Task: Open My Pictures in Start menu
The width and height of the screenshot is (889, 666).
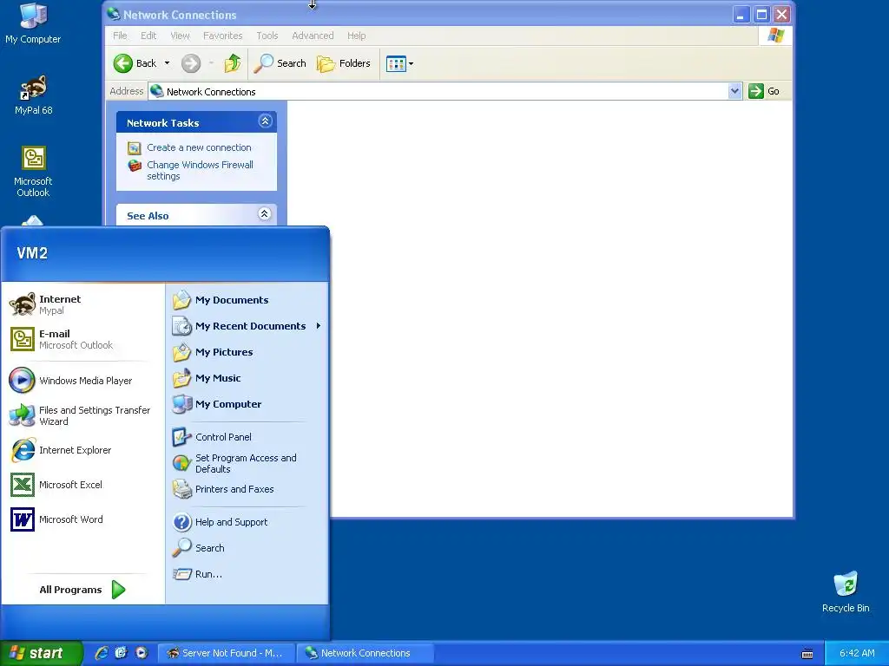Action: 247,352
